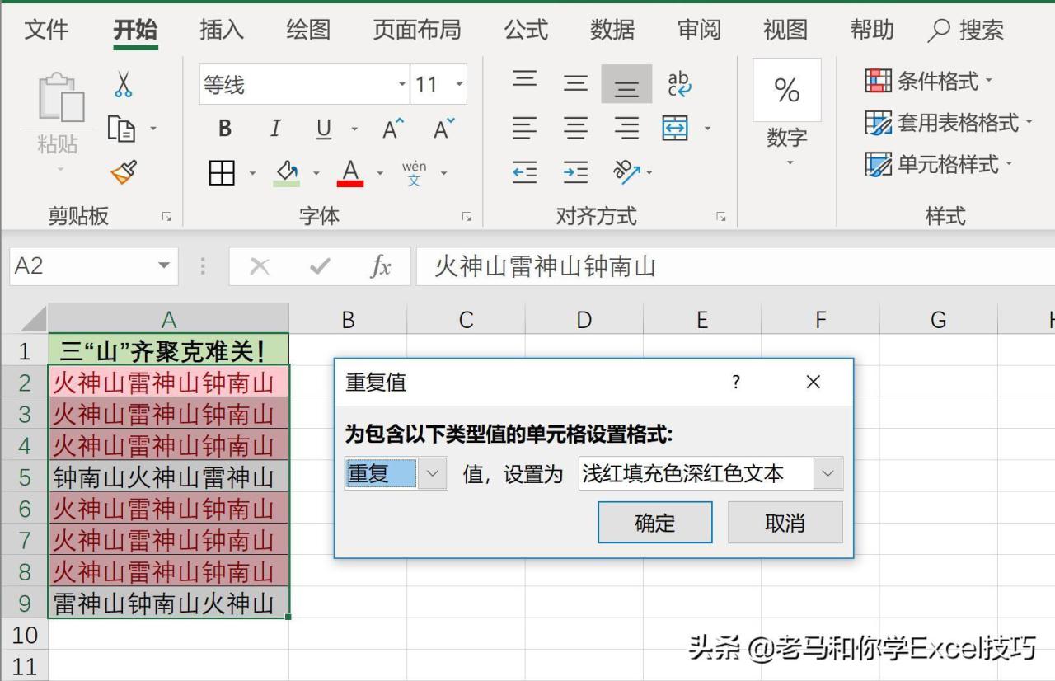Open the 文件 menu
1055x681 pixels.
(x=47, y=31)
